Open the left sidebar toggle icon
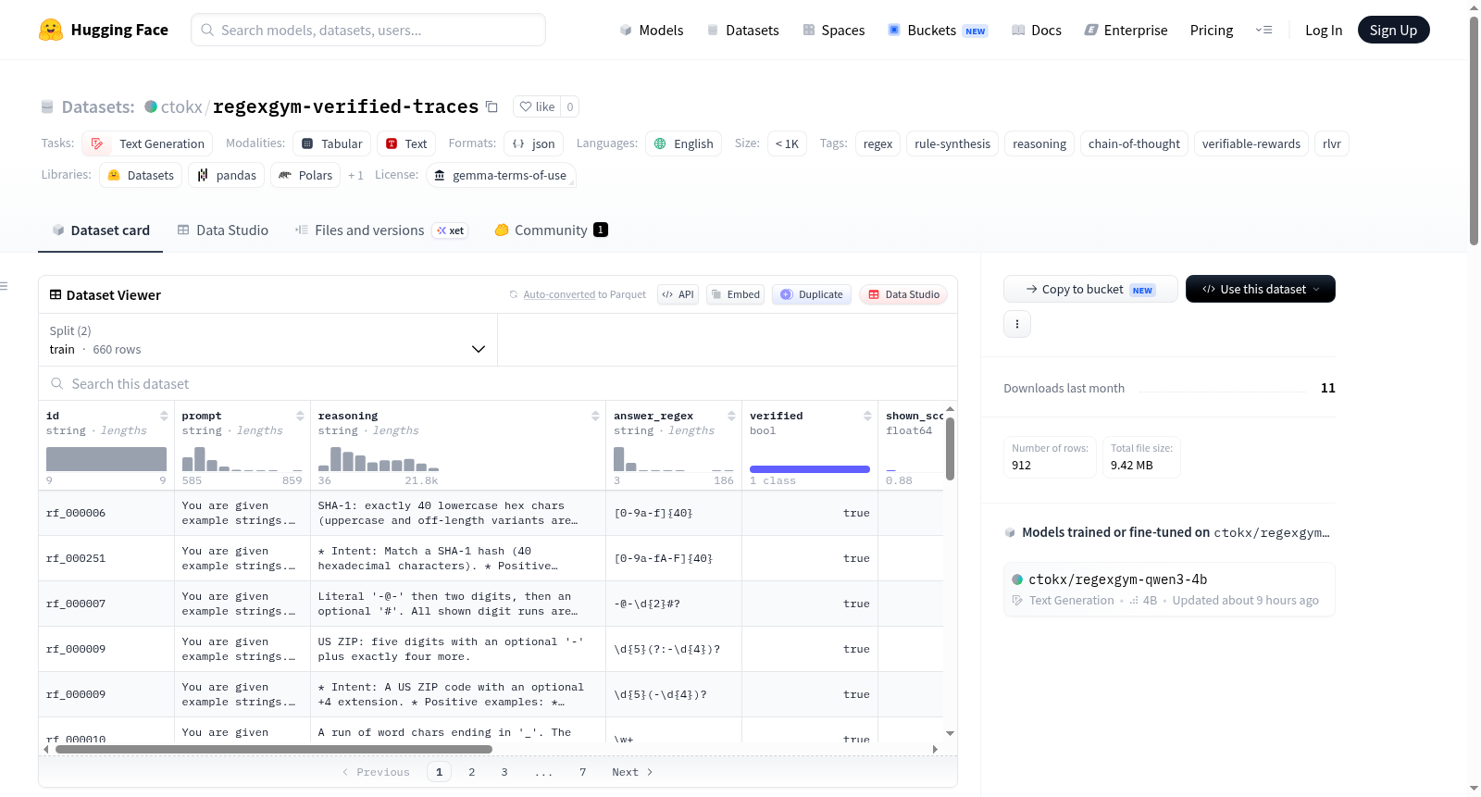Viewport: 1481px width, 797px height. click(x=5, y=286)
